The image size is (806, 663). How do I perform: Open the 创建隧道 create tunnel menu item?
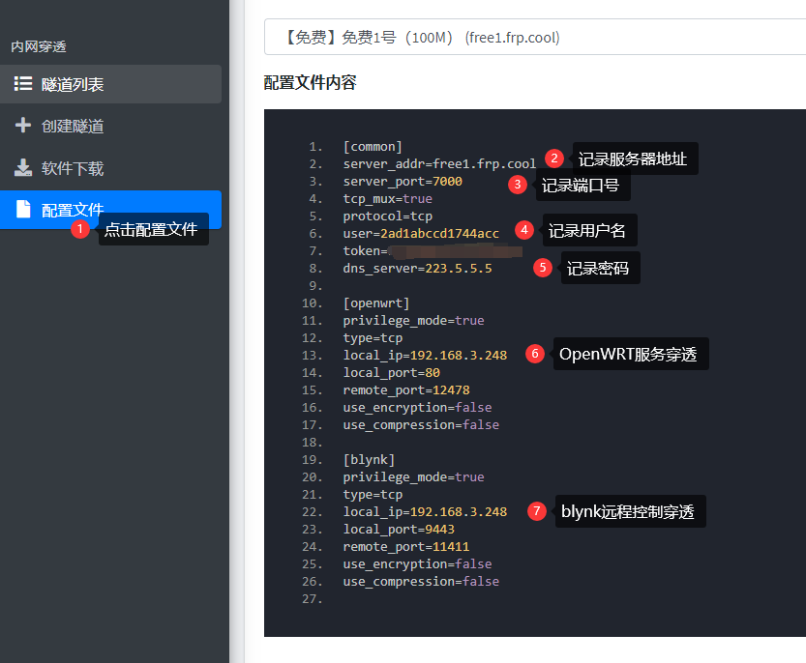coord(110,126)
